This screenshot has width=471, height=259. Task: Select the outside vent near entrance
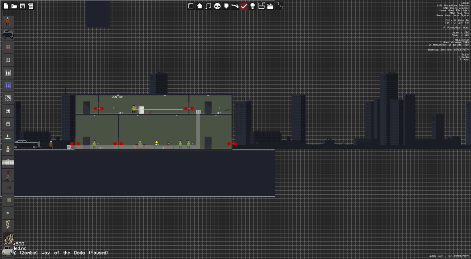[69, 147]
